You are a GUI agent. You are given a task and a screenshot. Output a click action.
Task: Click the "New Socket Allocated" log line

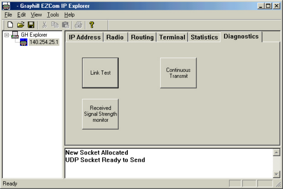click(x=97, y=153)
